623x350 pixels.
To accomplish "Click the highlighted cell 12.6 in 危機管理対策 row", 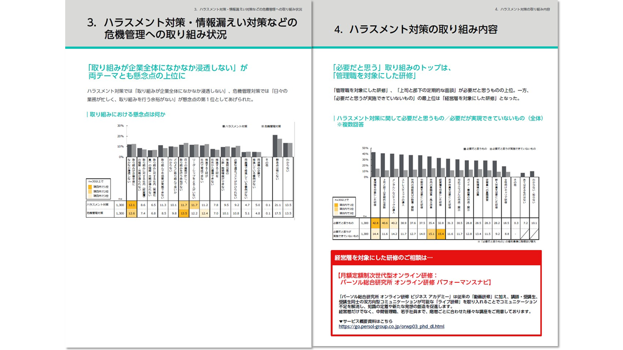I will [x=132, y=213].
